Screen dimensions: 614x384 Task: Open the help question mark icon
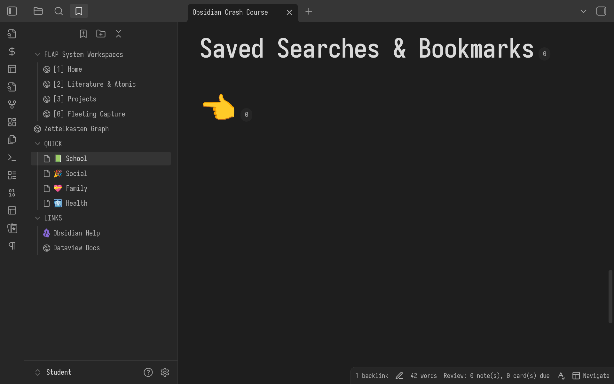148,372
